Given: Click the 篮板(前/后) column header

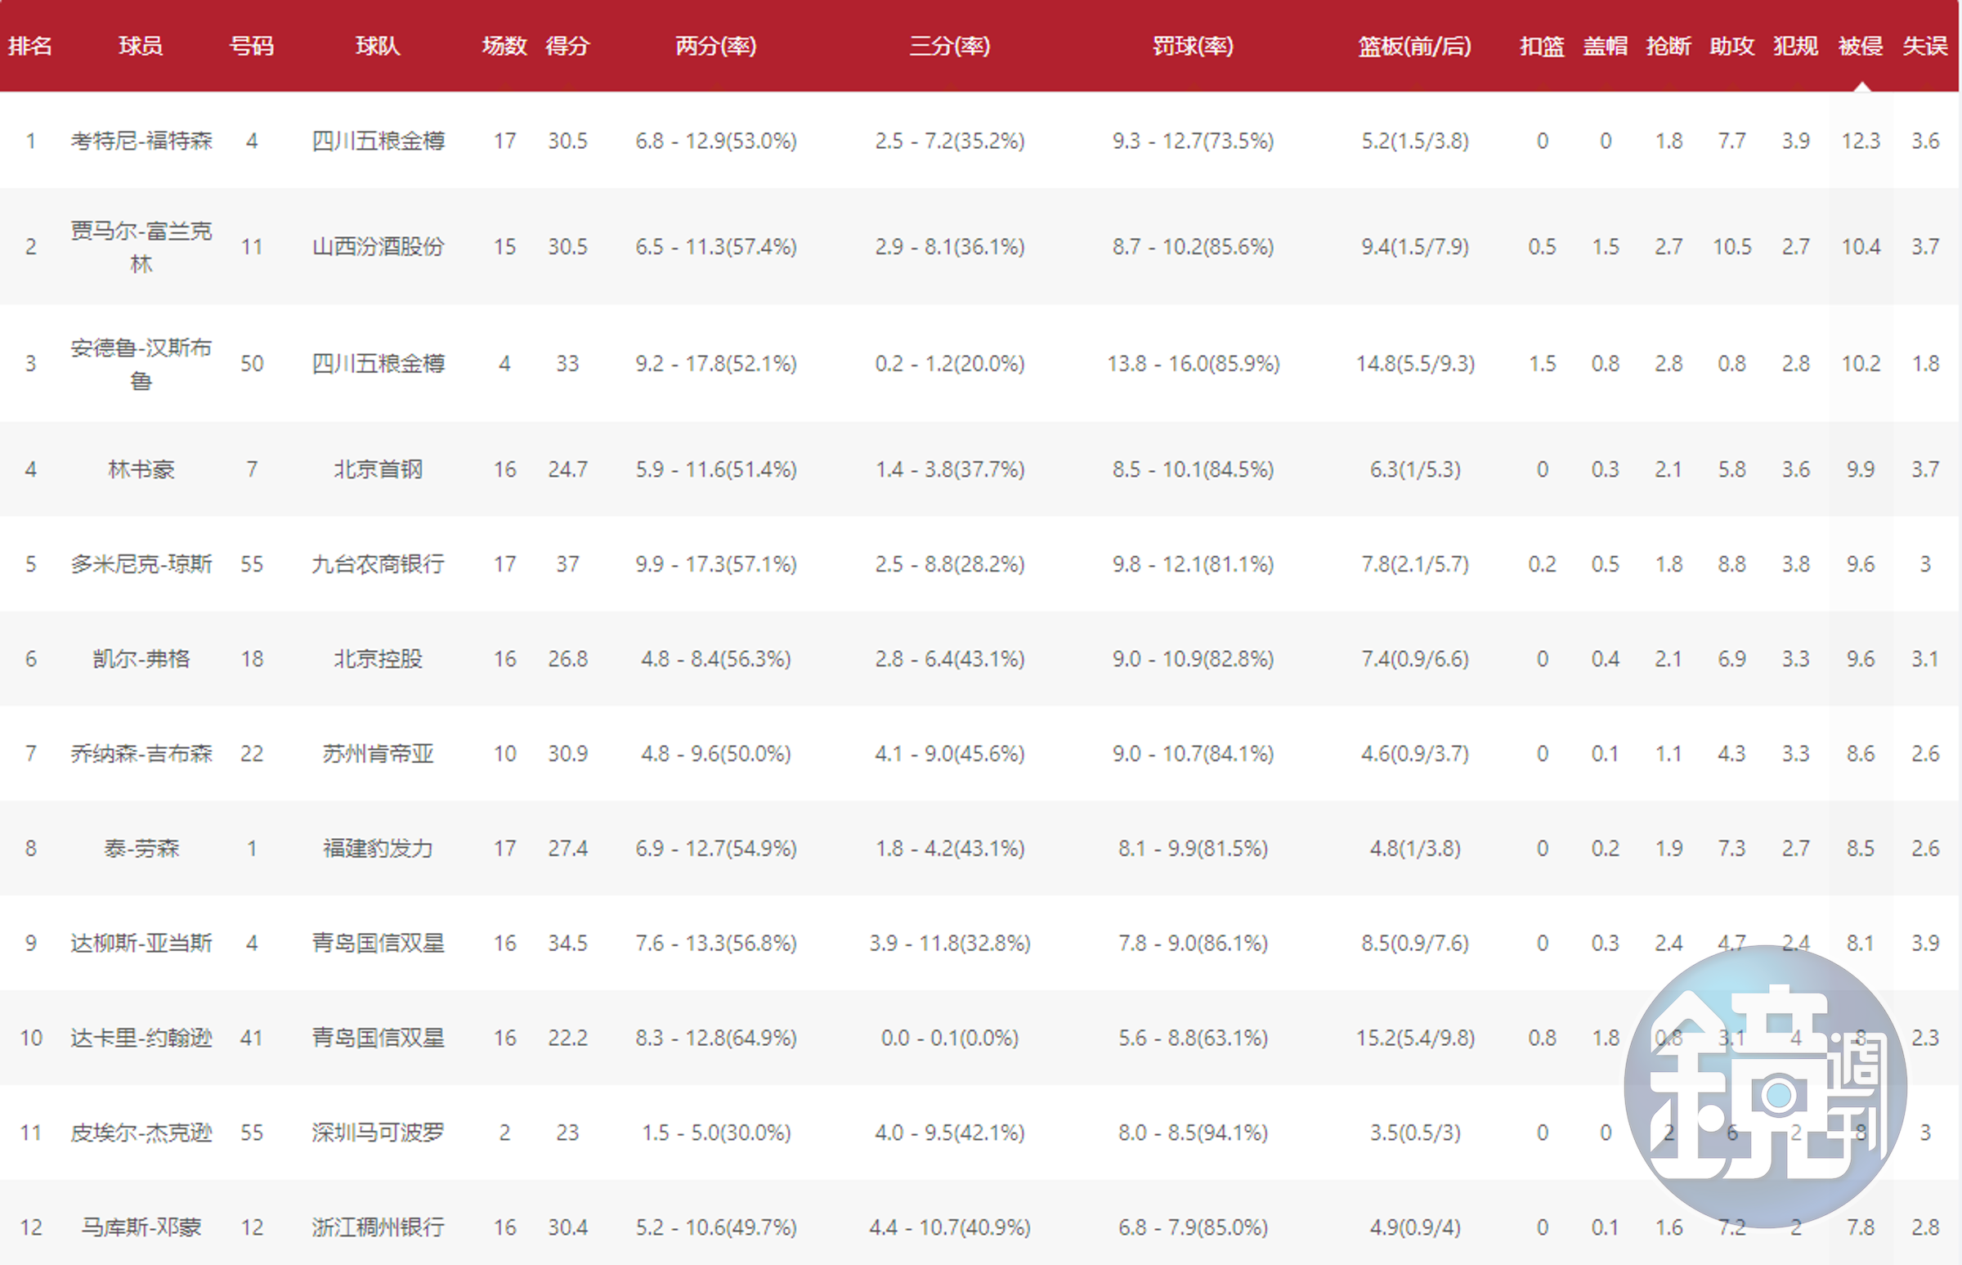Looking at the screenshot, I should pyautogui.click(x=1415, y=46).
